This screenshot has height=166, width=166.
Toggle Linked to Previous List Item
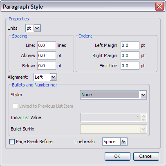pos(15,106)
